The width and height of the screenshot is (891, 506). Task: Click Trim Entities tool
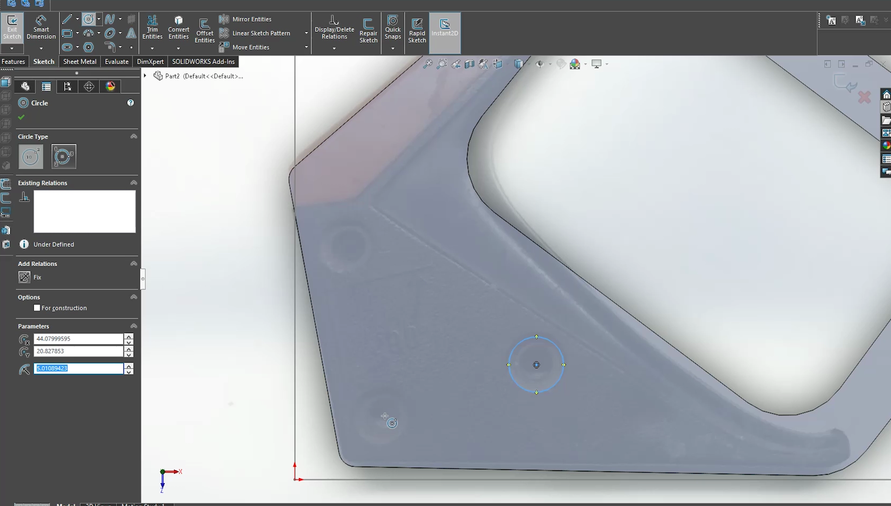[x=152, y=27]
